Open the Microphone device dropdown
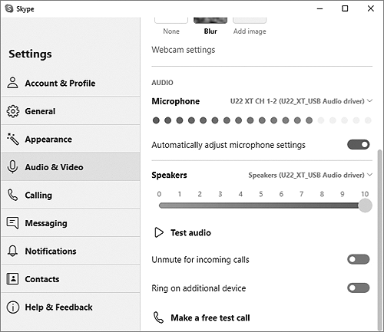 pos(301,101)
